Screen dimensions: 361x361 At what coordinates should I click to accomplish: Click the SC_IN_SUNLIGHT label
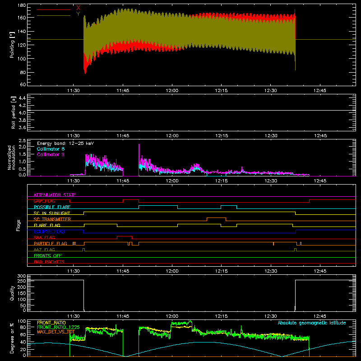click(x=52, y=213)
